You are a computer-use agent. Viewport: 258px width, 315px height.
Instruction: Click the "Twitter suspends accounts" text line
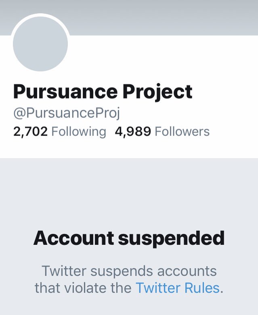129,271
